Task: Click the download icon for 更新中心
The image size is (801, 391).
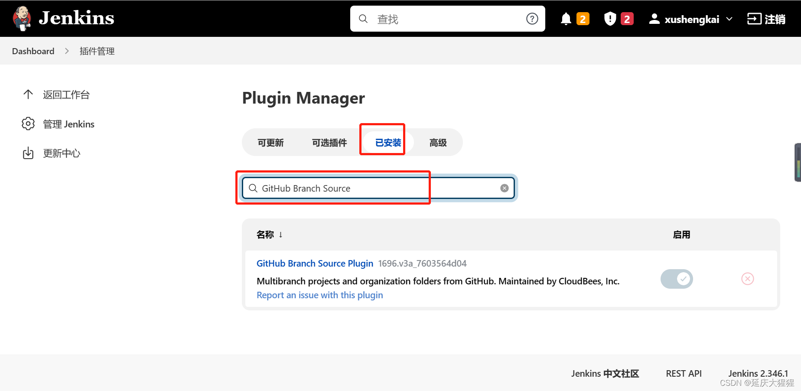Action: coord(28,153)
